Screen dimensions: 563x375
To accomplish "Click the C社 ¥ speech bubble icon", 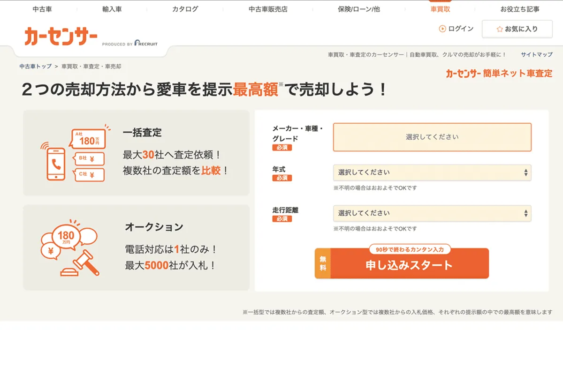I will coord(88,175).
